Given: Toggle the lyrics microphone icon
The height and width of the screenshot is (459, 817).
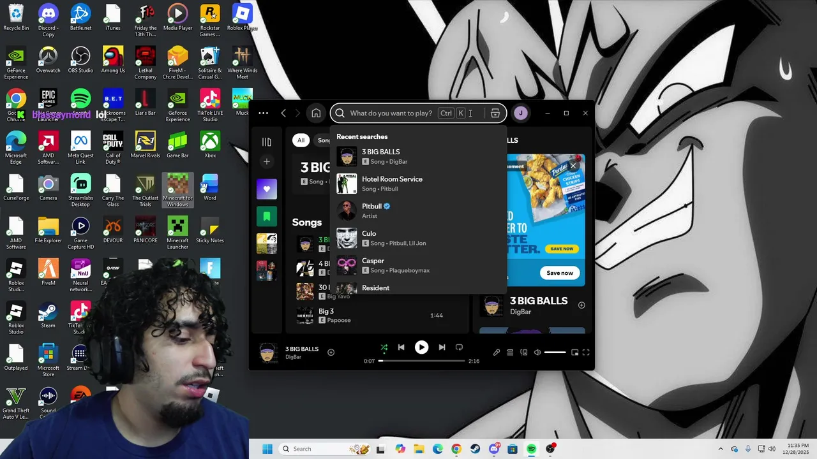Looking at the screenshot, I should coord(497,353).
